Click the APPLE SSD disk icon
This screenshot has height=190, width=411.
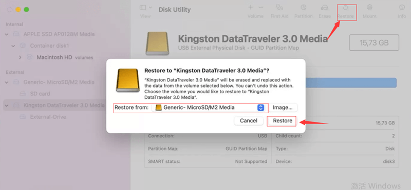pos(16,34)
